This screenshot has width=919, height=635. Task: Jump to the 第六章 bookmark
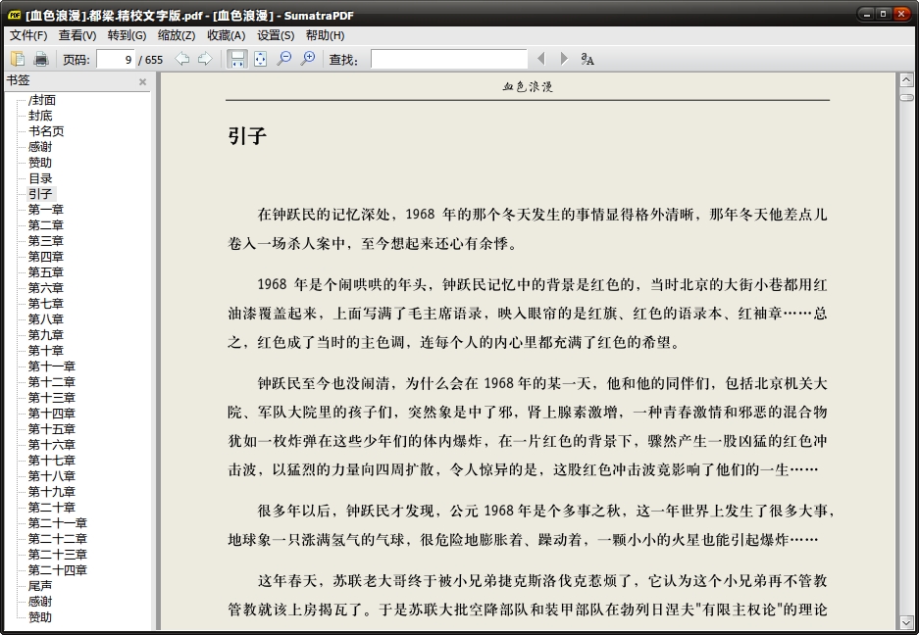(46, 288)
